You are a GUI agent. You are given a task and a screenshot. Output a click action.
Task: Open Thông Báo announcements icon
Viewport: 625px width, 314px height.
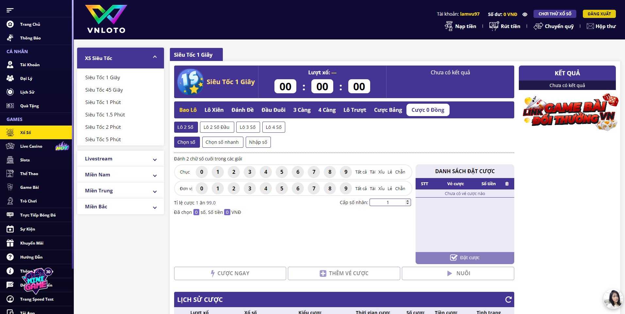point(10,38)
